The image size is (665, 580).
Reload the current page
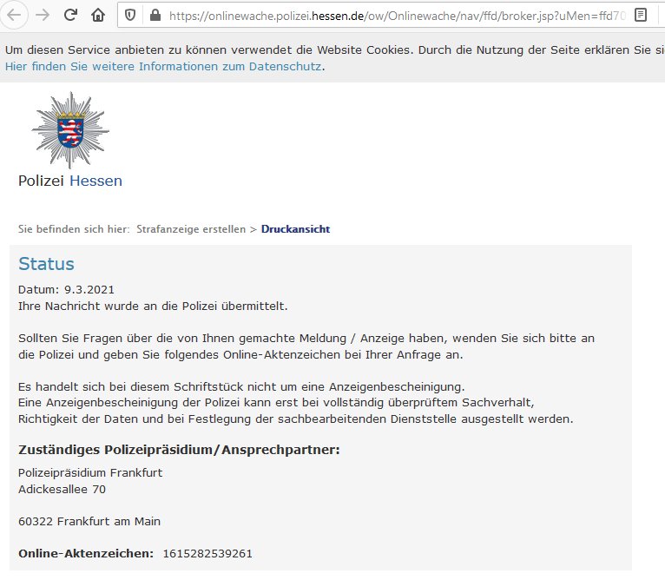(71, 15)
